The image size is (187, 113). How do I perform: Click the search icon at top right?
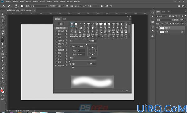pos(179,6)
